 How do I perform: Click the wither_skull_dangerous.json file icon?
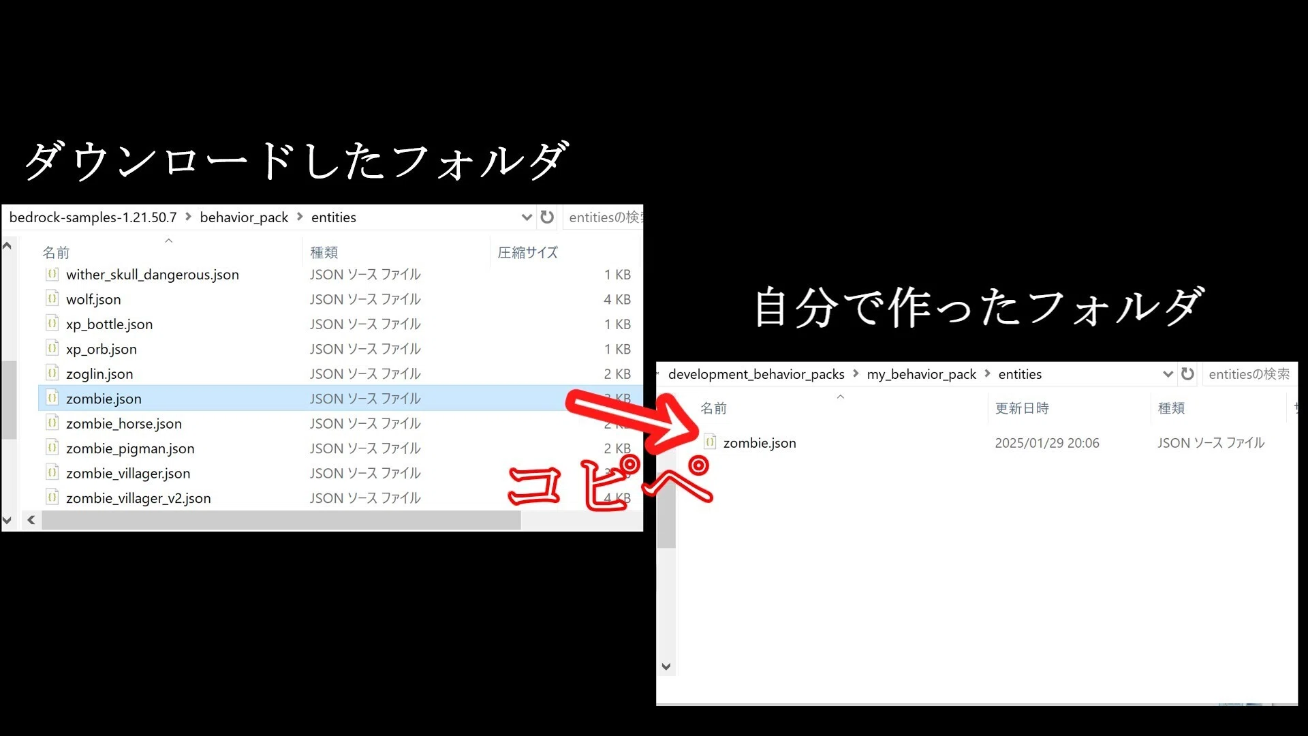point(52,275)
